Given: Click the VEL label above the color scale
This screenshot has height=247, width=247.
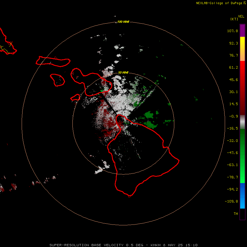Looking at the screenshot, I should pos(241,16).
